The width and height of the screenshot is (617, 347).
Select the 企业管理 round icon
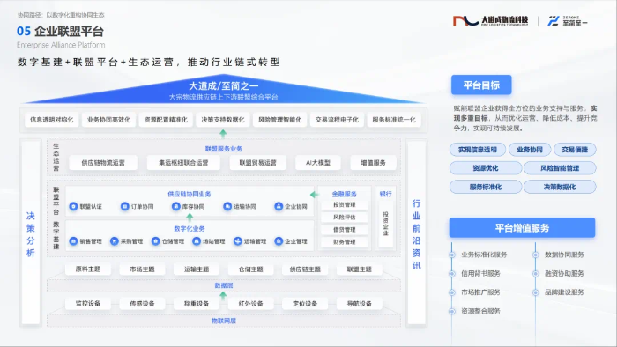pyautogui.click(x=279, y=241)
